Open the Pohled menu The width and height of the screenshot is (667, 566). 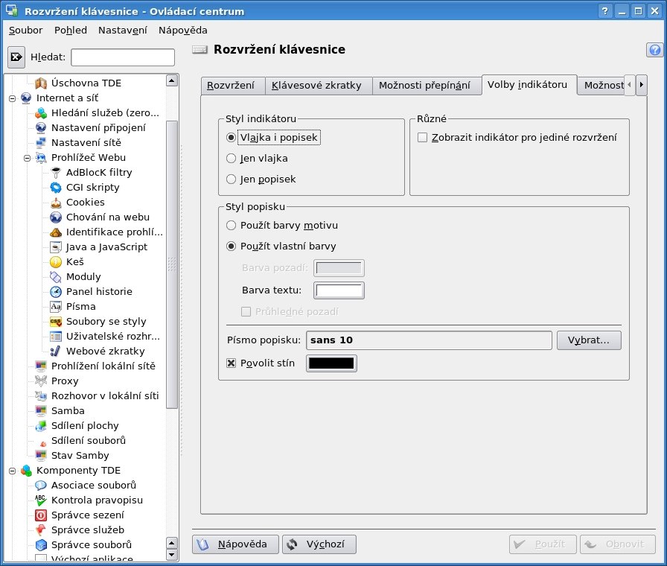click(71, 31)
